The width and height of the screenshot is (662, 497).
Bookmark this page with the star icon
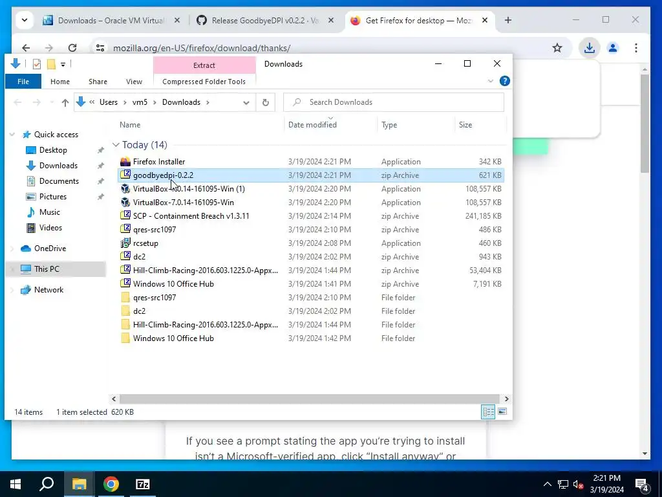tap(557, 48)
